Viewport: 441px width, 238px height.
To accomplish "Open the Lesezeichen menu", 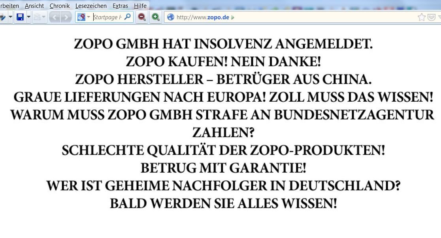I will pyautogui.click(x=91, y=6).
